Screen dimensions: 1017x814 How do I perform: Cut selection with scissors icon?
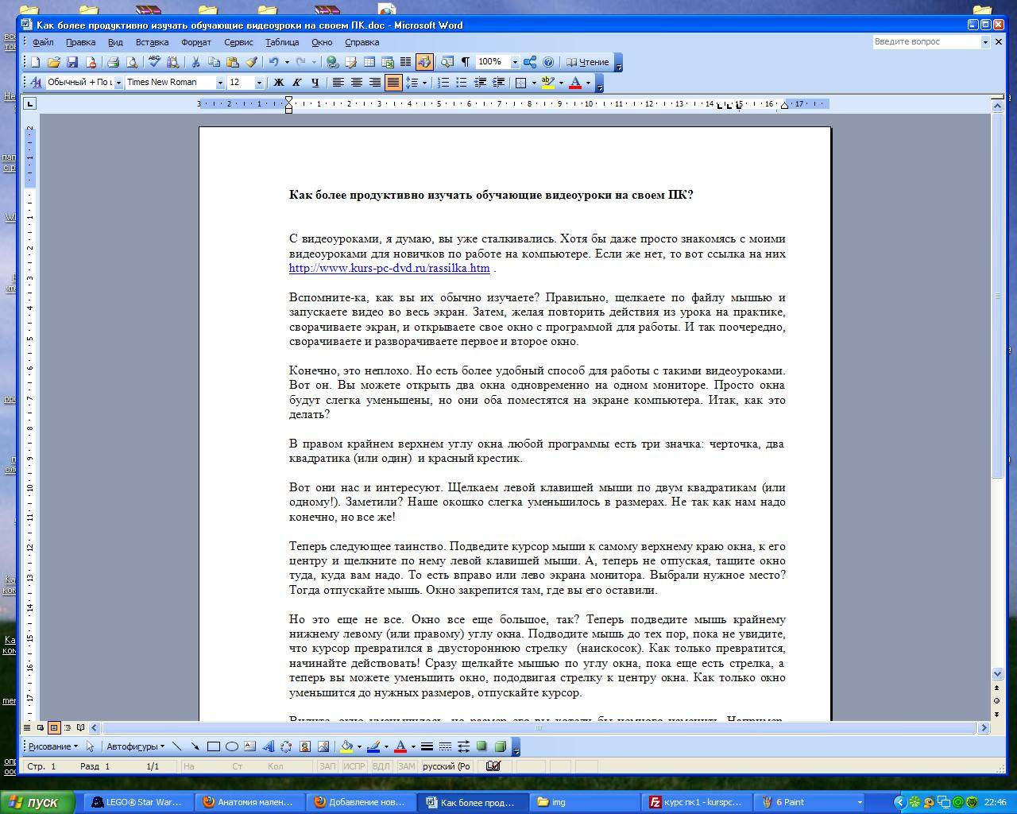195,62
